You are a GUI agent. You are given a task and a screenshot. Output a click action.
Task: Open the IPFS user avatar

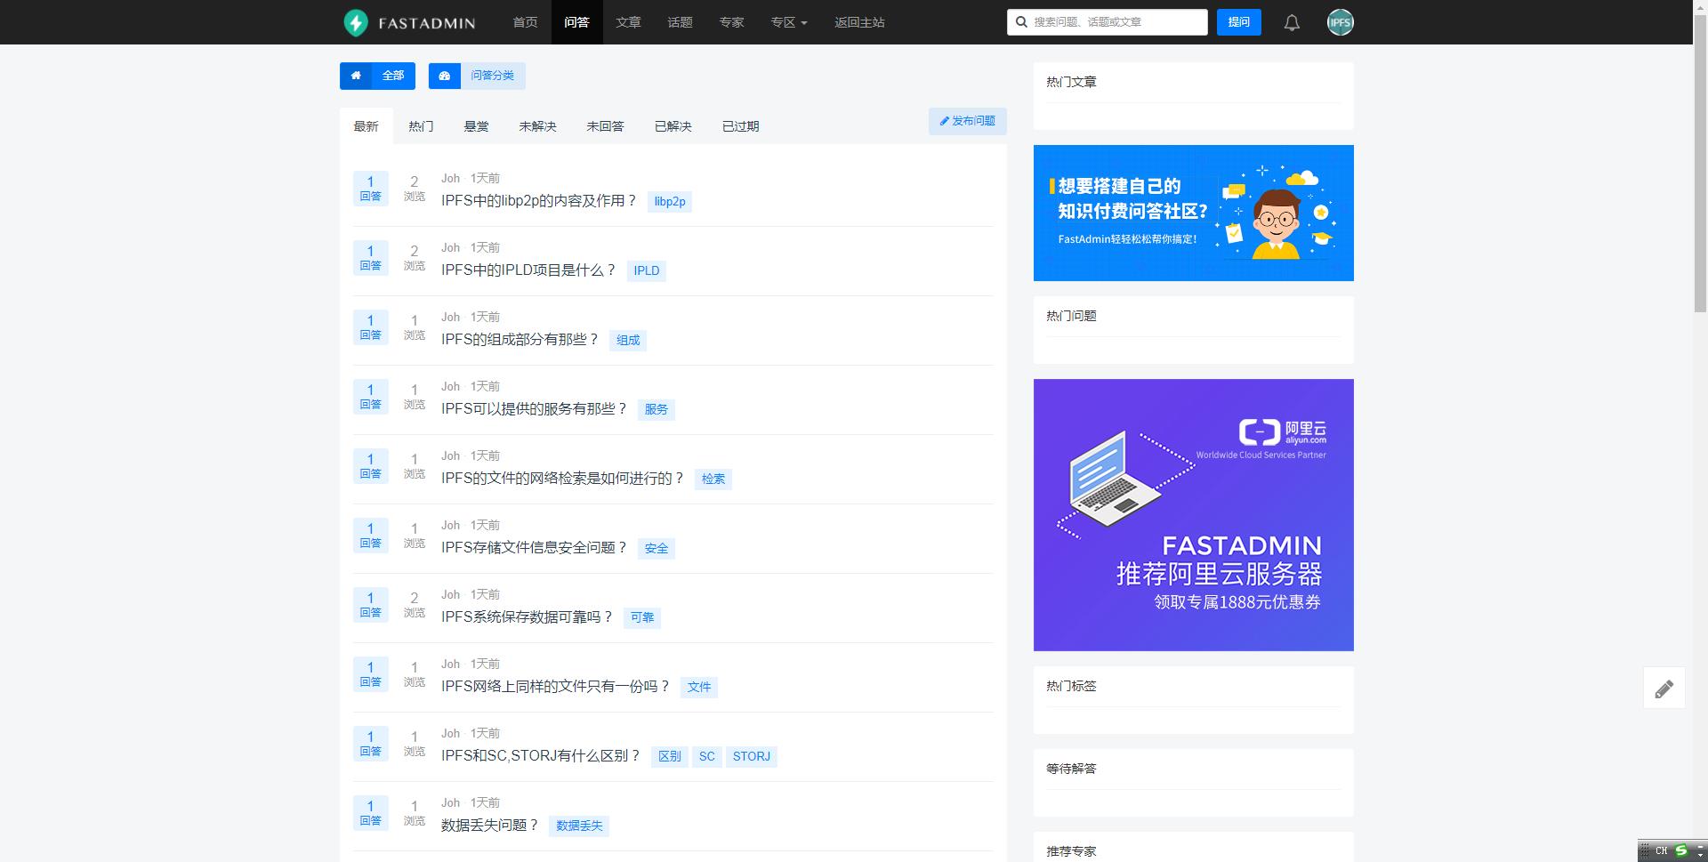(x=1340, y=22)
